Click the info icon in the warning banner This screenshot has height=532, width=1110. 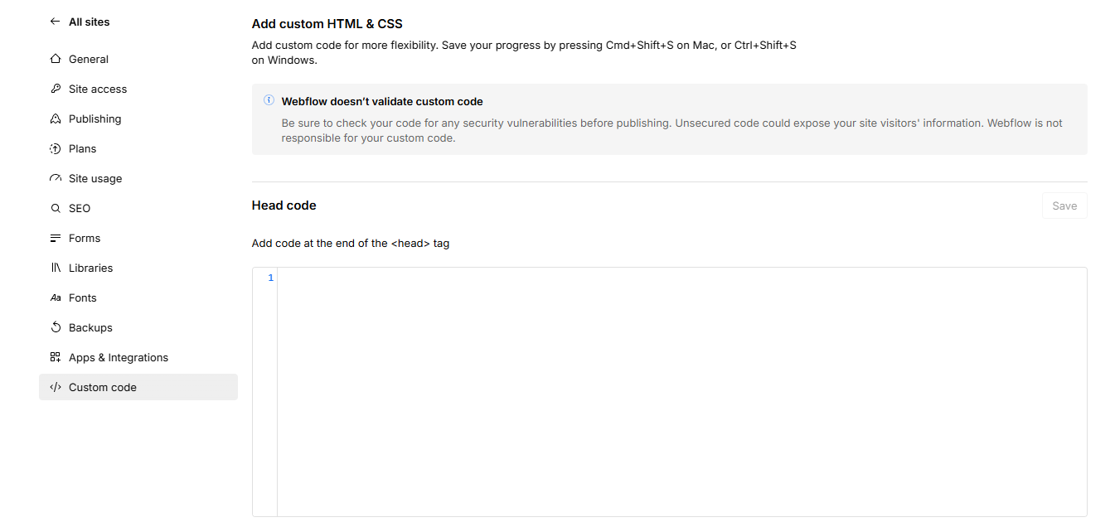[269, 100]
